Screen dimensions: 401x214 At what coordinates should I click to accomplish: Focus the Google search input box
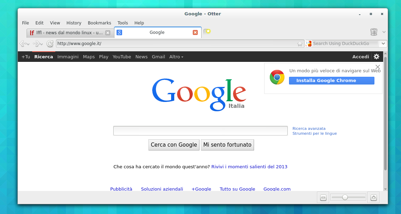click(200, 131)
